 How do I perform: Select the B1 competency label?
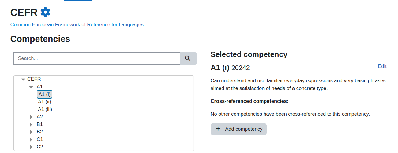pos(40,125)
